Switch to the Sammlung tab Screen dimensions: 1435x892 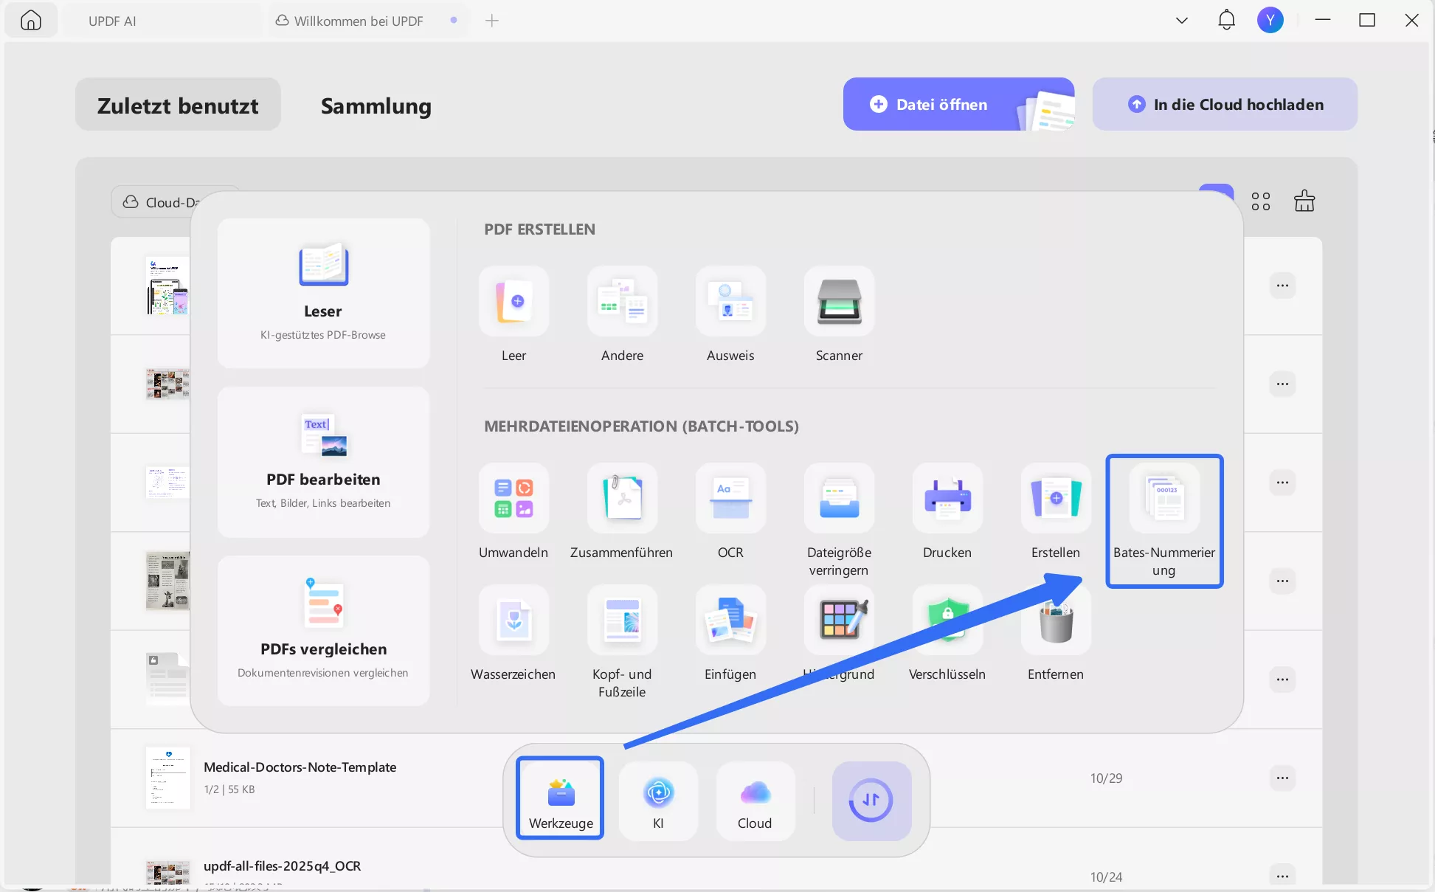click(x=376, y=106)
